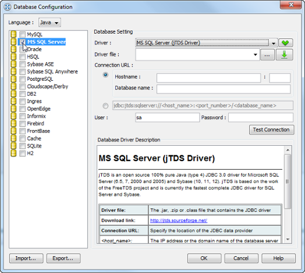Image resolution: width=305 pixels, height=273 pixels.
Task: Select Cache in the database list
Action: [x=34, y=138]
